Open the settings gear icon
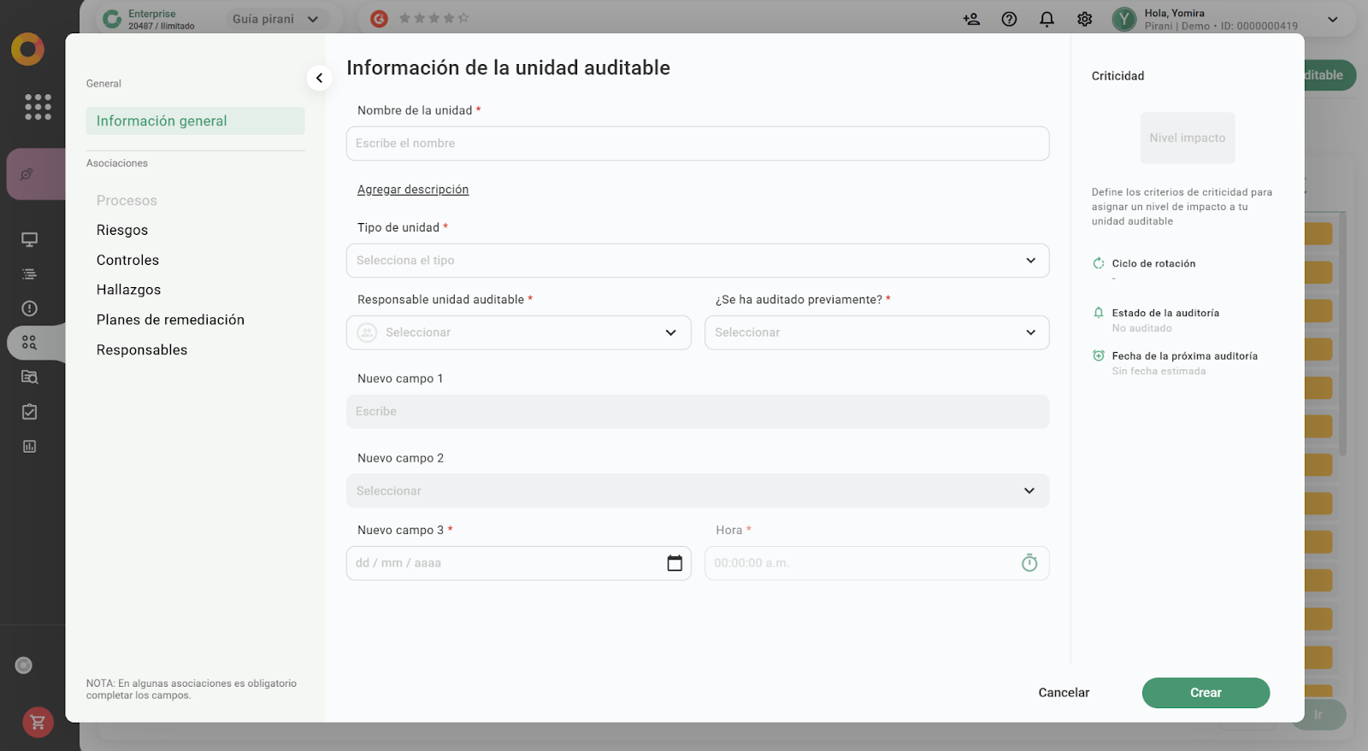Viewport: 1368px width, 751px height. click(x=1084, y=19)
